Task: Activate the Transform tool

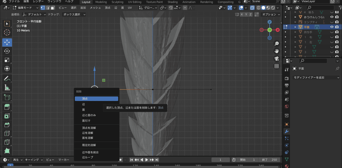Action: [x=7, y=69]
